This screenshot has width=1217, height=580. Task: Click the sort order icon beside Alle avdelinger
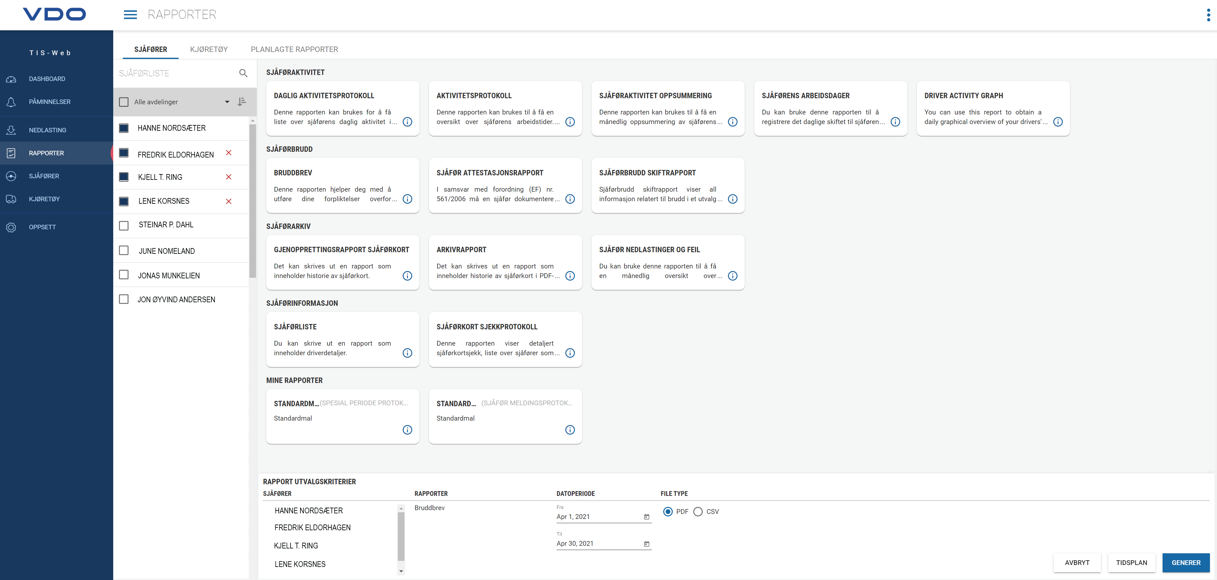tap(241, 101)
